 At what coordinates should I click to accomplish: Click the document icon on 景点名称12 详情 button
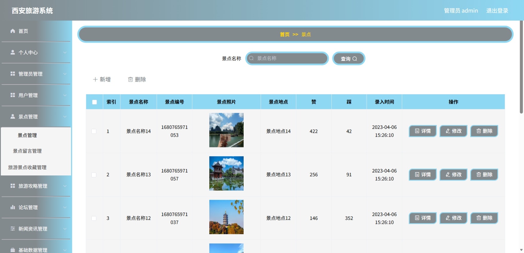[417, 218]
